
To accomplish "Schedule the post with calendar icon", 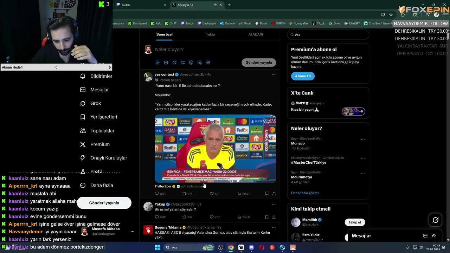I will pyautogui.click(x=200, y=63).
